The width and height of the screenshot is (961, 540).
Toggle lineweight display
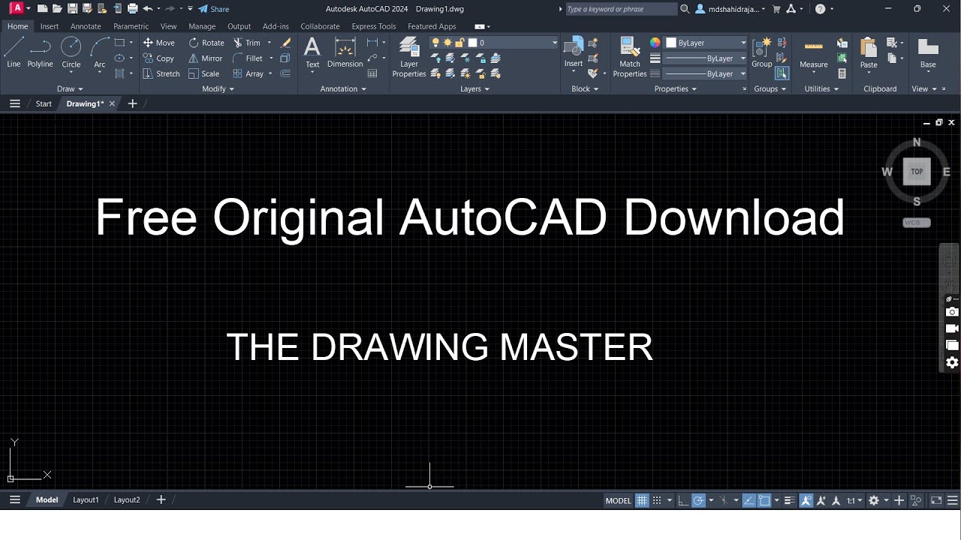point(789,500)
